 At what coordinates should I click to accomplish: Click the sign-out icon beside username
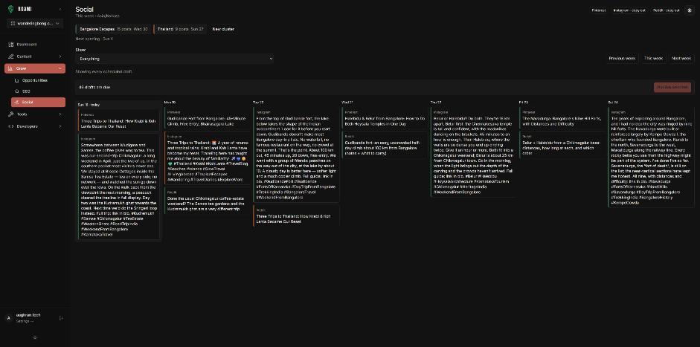click(x=62, y=318)
